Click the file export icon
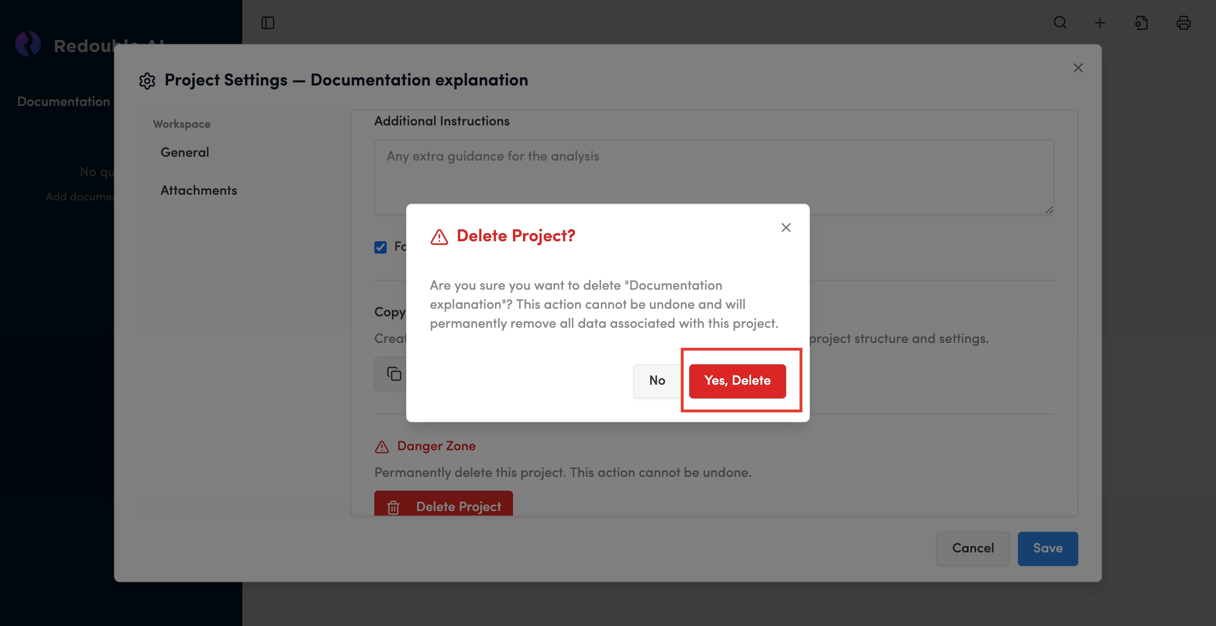This screenshot has height=626, width=1216. [1141, 23]
